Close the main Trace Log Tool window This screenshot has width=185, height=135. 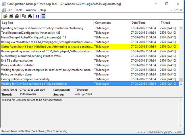[x=178, y=4]
